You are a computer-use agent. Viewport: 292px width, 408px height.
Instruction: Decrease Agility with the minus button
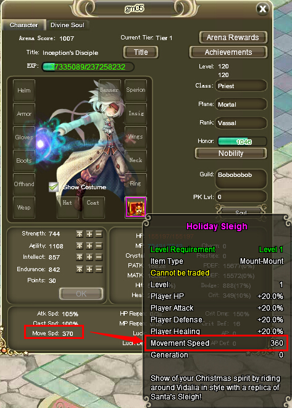pyautogui.click(x=99, y=246)
